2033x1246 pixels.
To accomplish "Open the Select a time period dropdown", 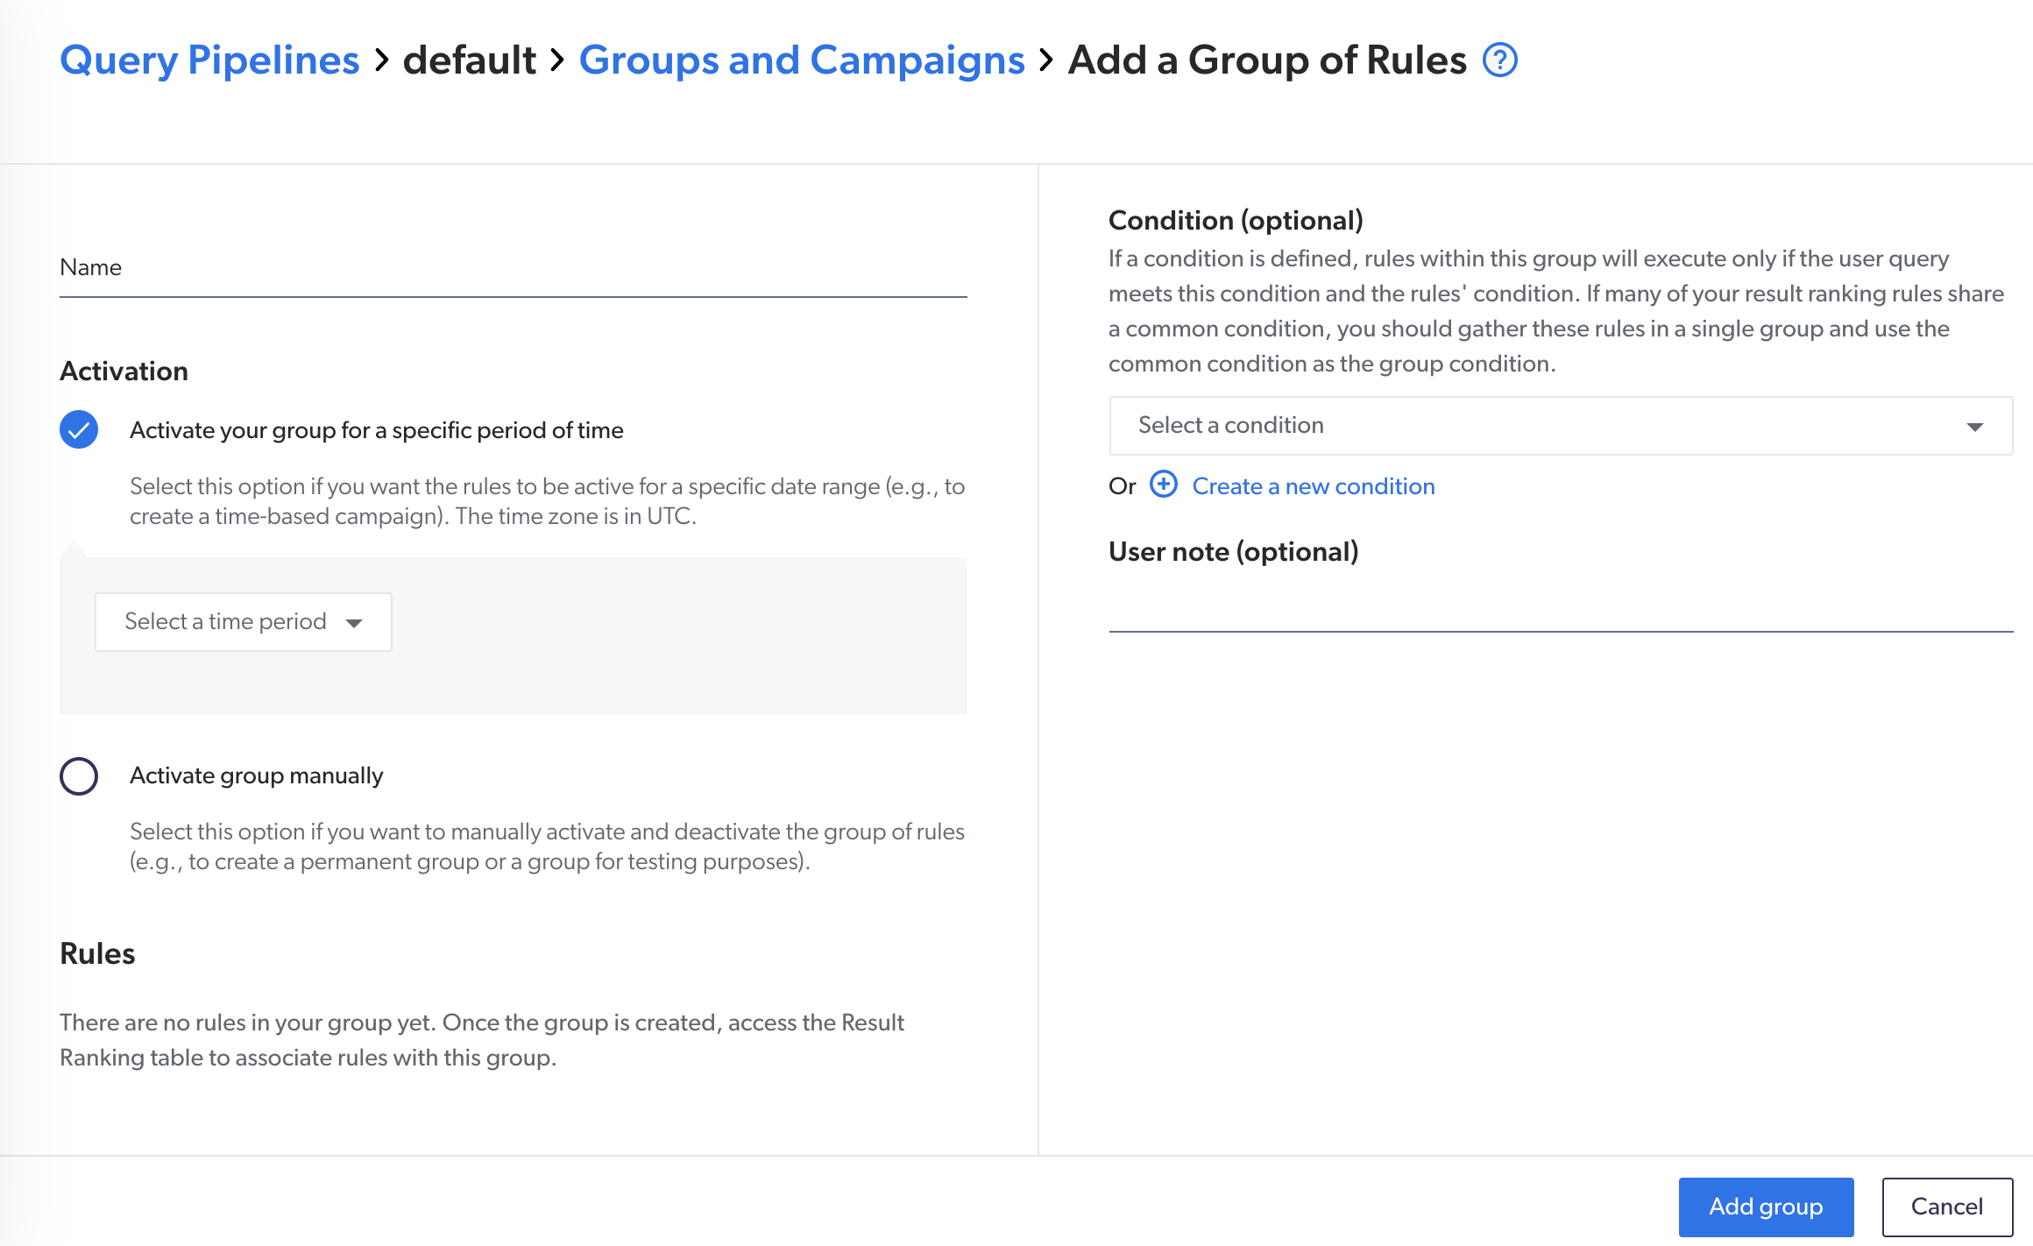I will click(244, 622).
